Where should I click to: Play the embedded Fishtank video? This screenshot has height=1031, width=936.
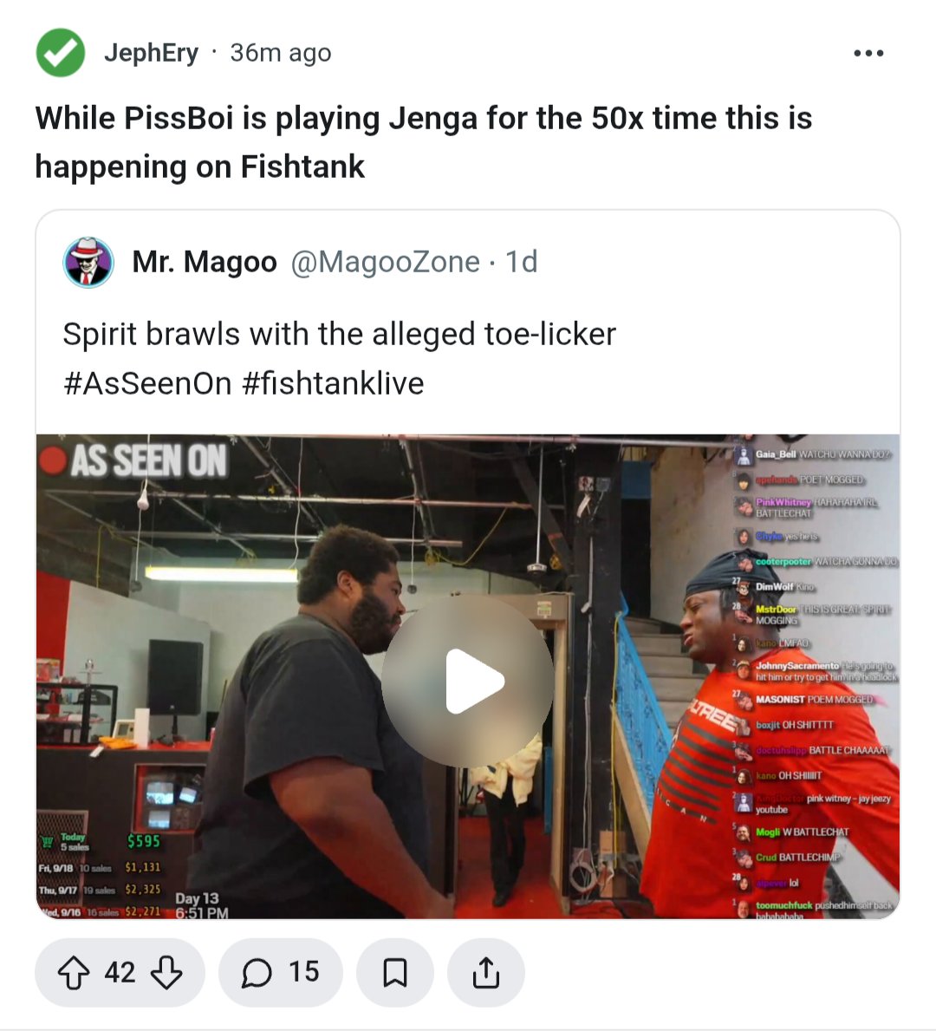pyautogui.click(x=468, y=681)
